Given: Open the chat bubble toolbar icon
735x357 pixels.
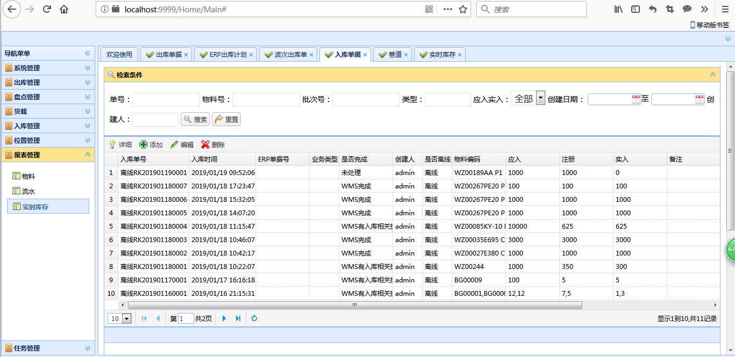Looking at the screenshot, I should 687,9.
